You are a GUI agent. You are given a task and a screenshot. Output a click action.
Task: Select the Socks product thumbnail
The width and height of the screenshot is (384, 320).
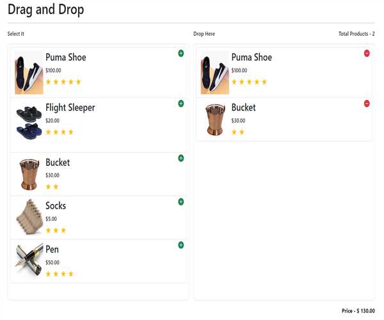tap(29, 216)
